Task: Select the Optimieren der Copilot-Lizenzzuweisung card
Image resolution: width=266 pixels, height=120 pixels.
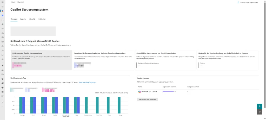Action: point(41,60)
